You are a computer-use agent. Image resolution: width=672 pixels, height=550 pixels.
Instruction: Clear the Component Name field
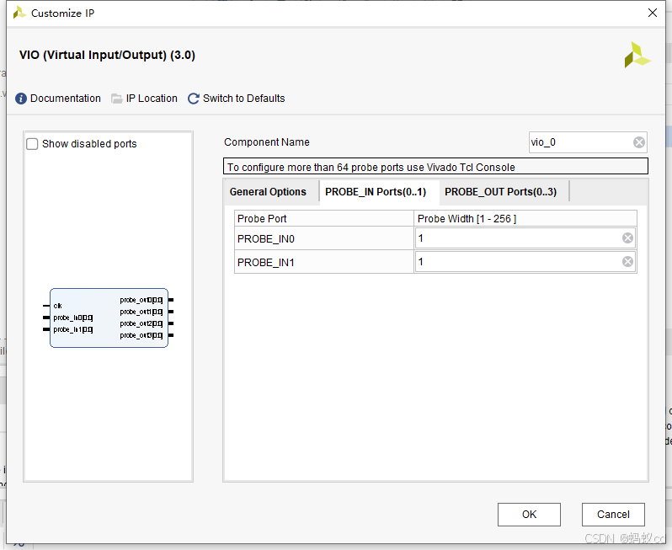coord(639,142)
